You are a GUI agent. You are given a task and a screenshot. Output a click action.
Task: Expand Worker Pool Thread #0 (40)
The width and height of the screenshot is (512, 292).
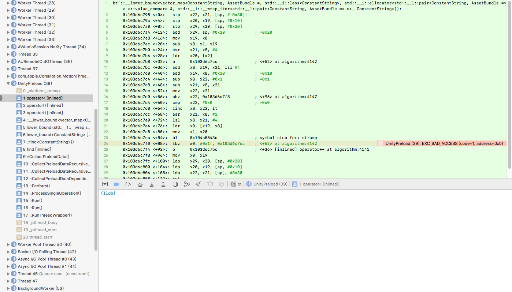(x=8, y=244)
